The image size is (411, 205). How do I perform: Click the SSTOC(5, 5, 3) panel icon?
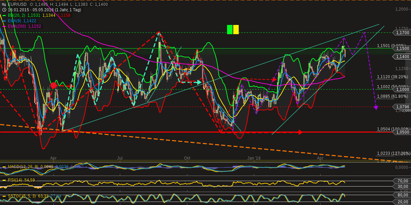tap(4, 196)
